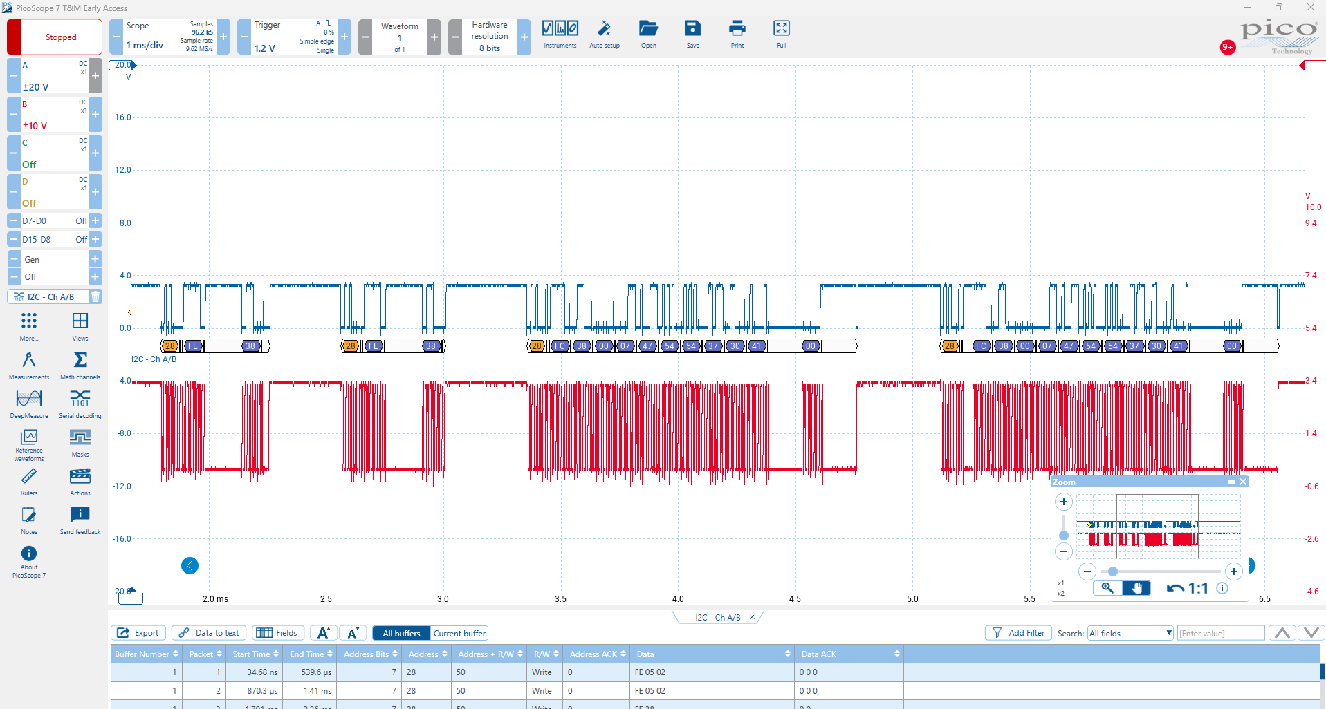Open Hardware resolution 8 bits settings
The image size is (1326, 709).
[x=489, y=37]
